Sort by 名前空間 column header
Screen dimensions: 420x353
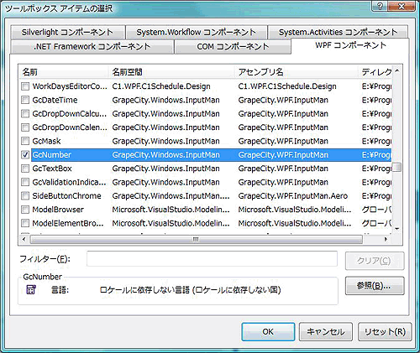pyautogui.click(x=171, y=72)
